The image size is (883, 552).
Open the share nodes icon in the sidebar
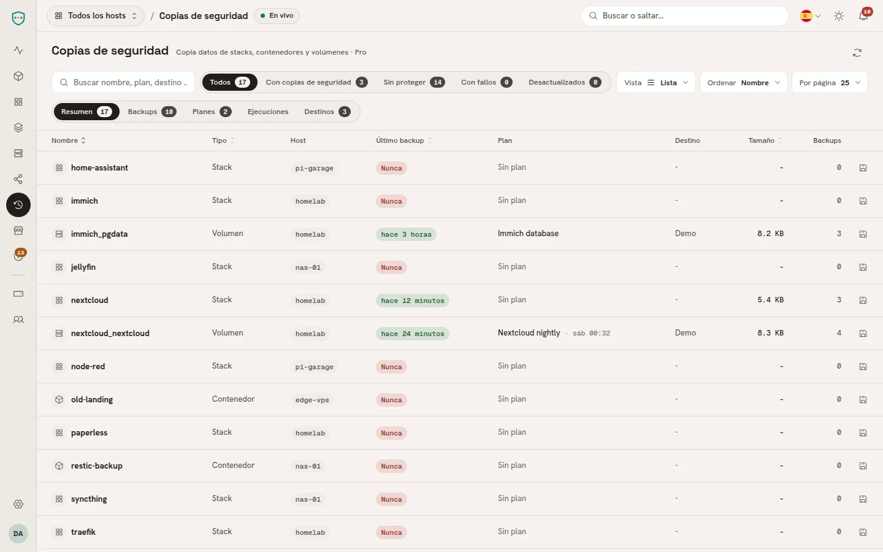coord(18,179)
